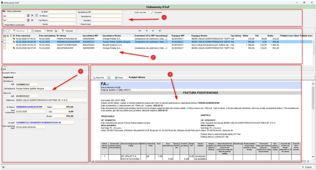Click document icon next to Pokaż XML
This screenshot has width=316, height=170.
pos(109,78)
